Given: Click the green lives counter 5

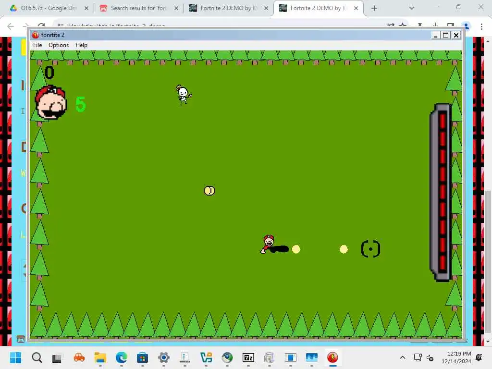Looking at the screenshot, I should pyautogui.click(x=81, y=104).
